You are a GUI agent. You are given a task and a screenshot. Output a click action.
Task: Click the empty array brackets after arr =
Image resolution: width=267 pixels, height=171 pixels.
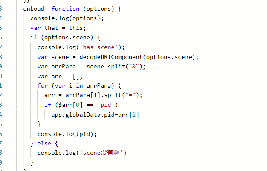tap(76, 76)
